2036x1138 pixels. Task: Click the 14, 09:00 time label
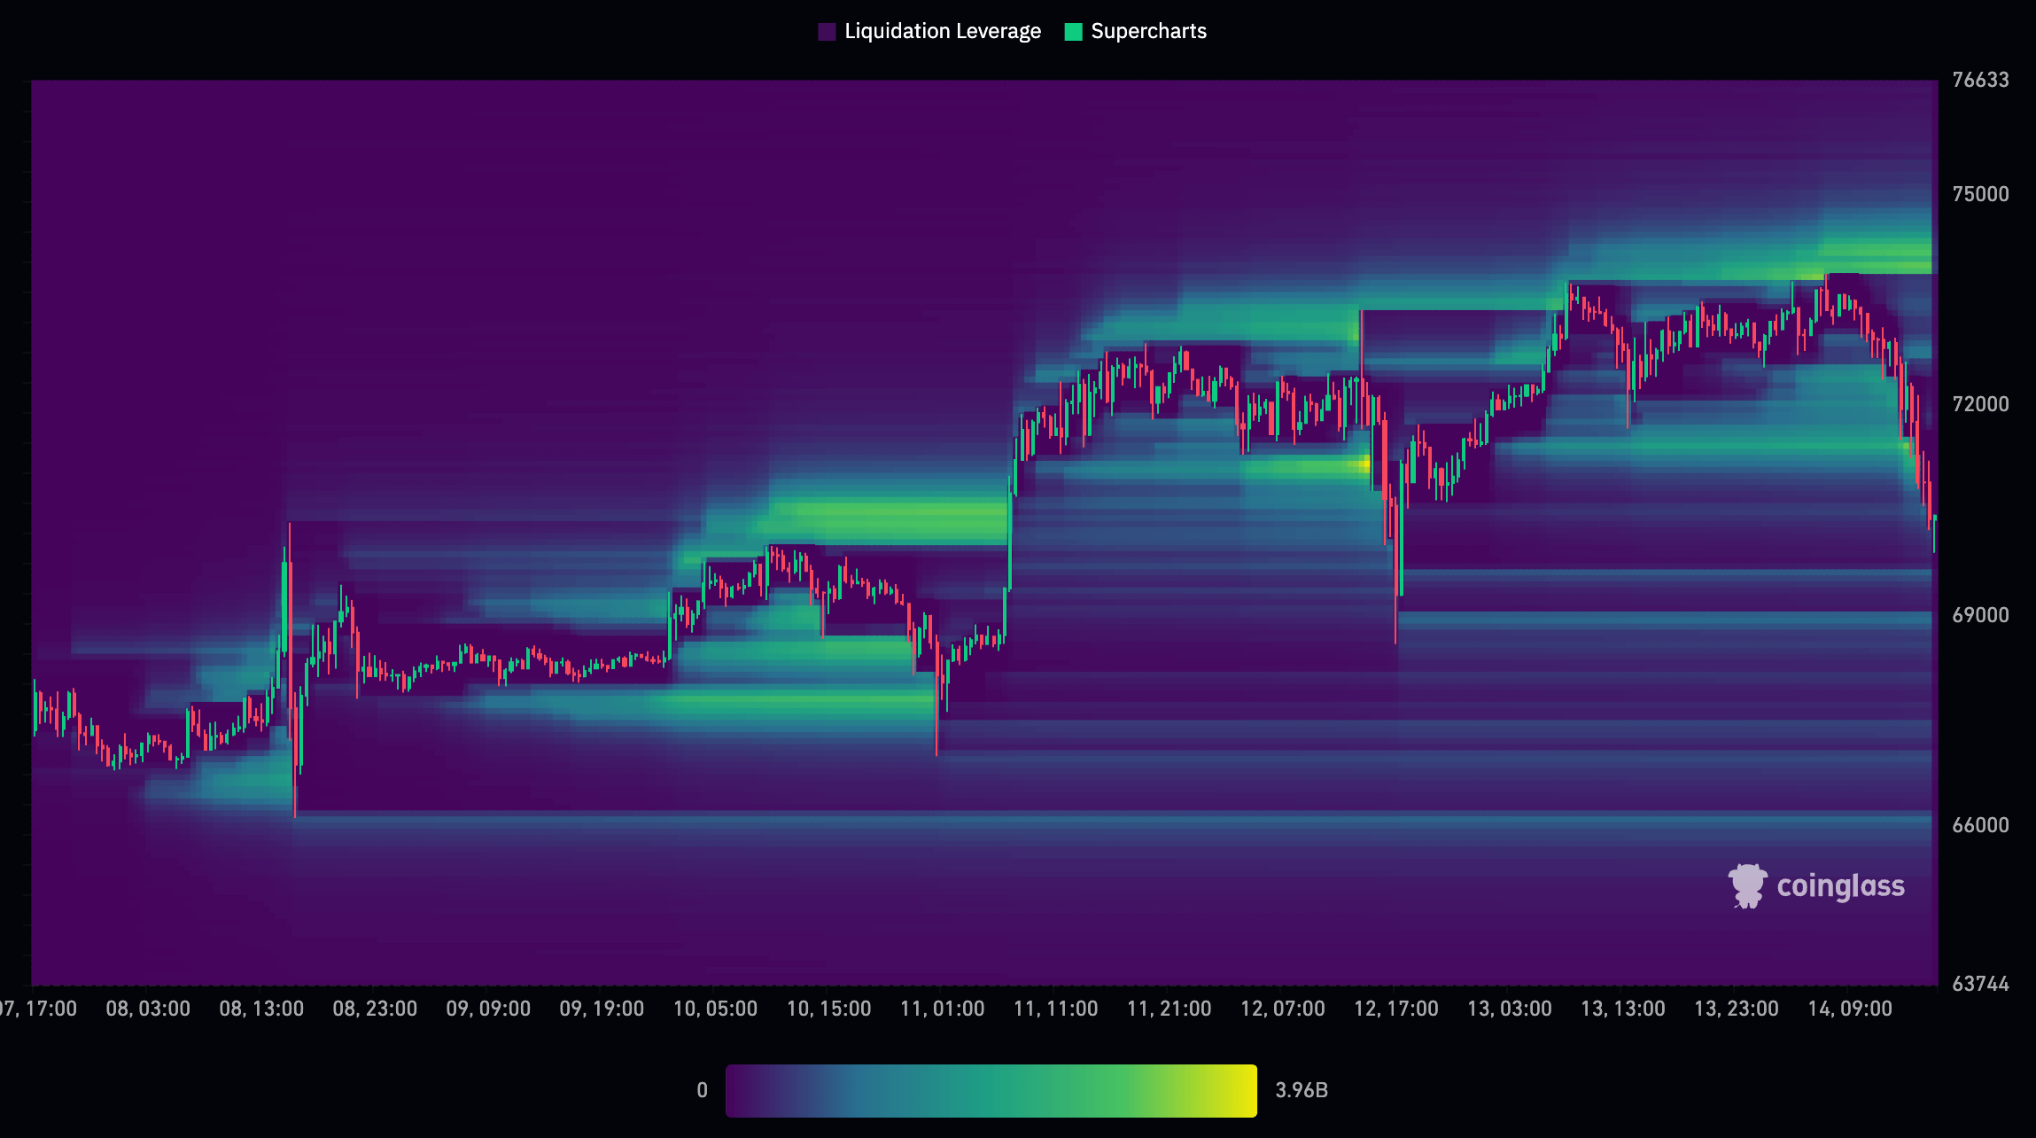(x=1849, y=1009)
